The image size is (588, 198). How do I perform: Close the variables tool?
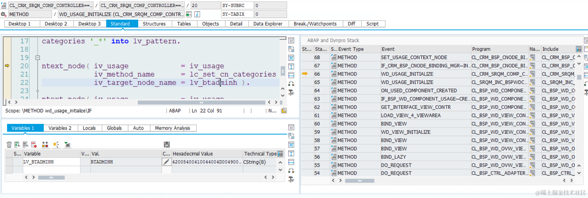[291, 128]
